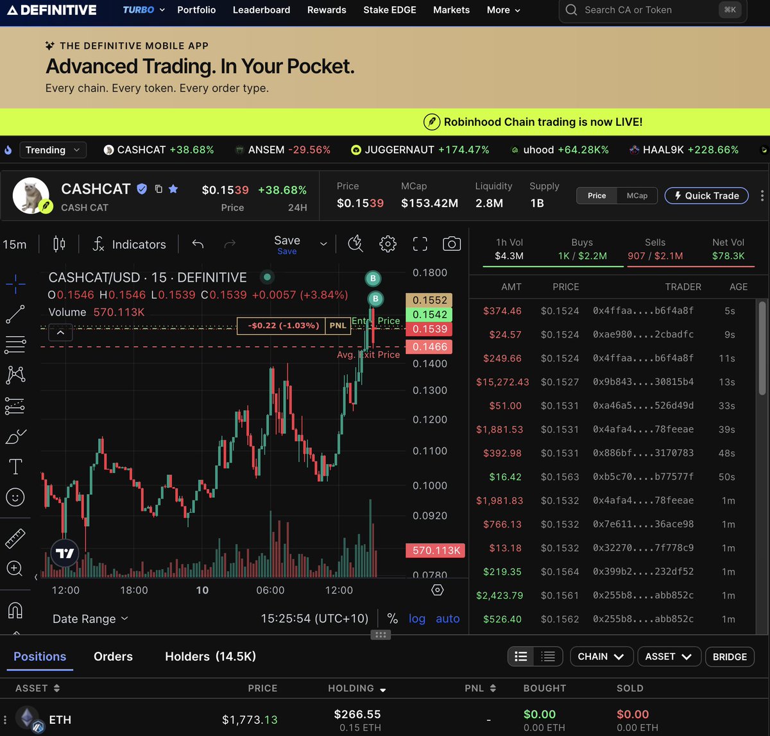Switch to the Orders tab
Image resolution: width=770 pixels, height=736 pixels.
pyautogui.click(x=113, y=656)
